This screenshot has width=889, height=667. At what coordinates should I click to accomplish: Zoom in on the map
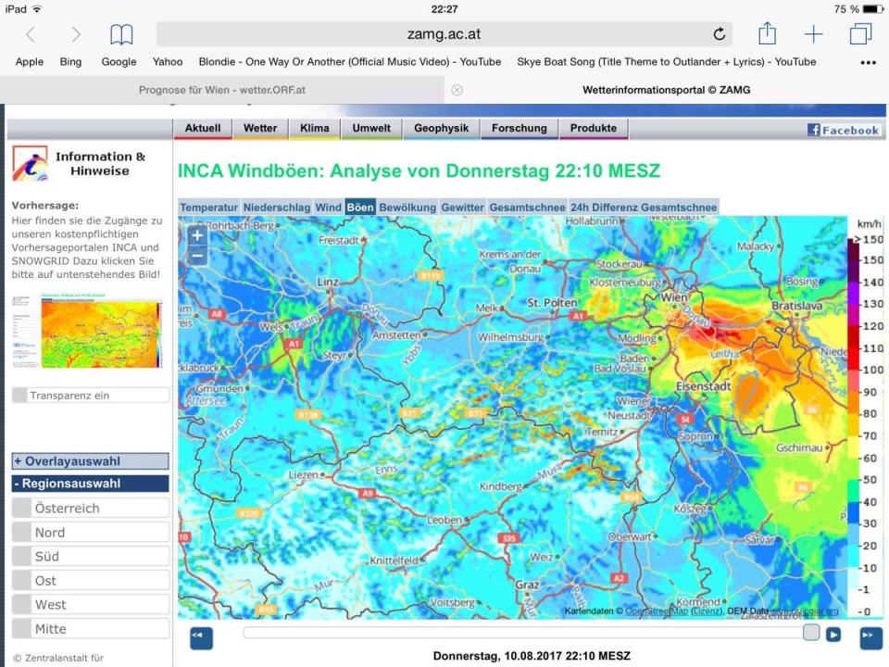tap(197, 235)
